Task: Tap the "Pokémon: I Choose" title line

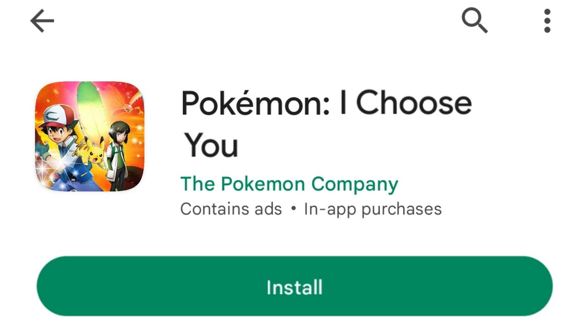Action: (327, 103)
